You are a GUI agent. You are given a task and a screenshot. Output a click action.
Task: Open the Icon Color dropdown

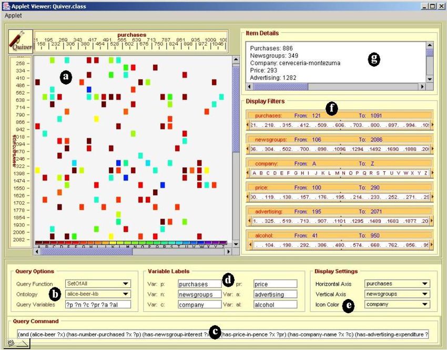point(397,304)
